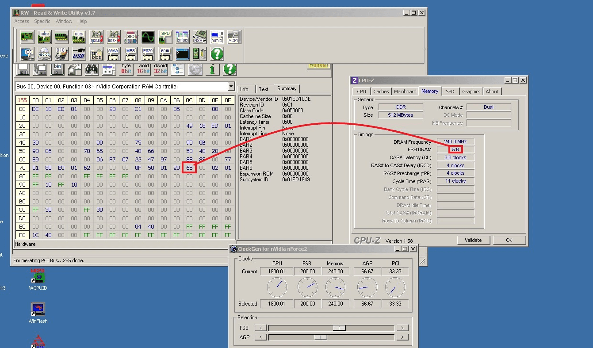This screenshot has height=348, width=593.
Task: Select the Selected Memory 240.00 field
Action: coord(336,304)
